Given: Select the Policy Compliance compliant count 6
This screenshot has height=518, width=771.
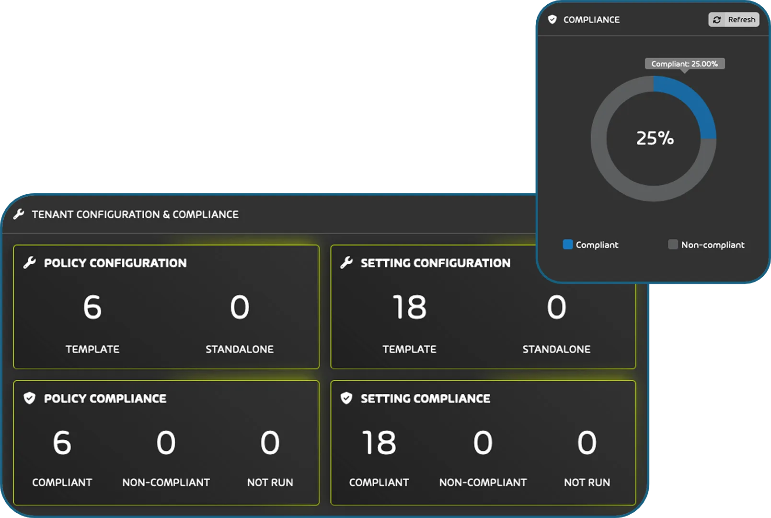Looking at the screenshot, I should (x=62, y=443).
